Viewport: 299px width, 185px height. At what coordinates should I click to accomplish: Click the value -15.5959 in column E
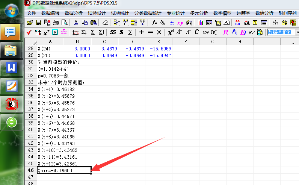click(x=160, y=49)
